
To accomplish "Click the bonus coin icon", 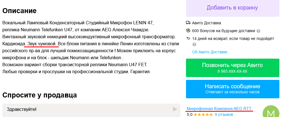I will tap(188, 31).
